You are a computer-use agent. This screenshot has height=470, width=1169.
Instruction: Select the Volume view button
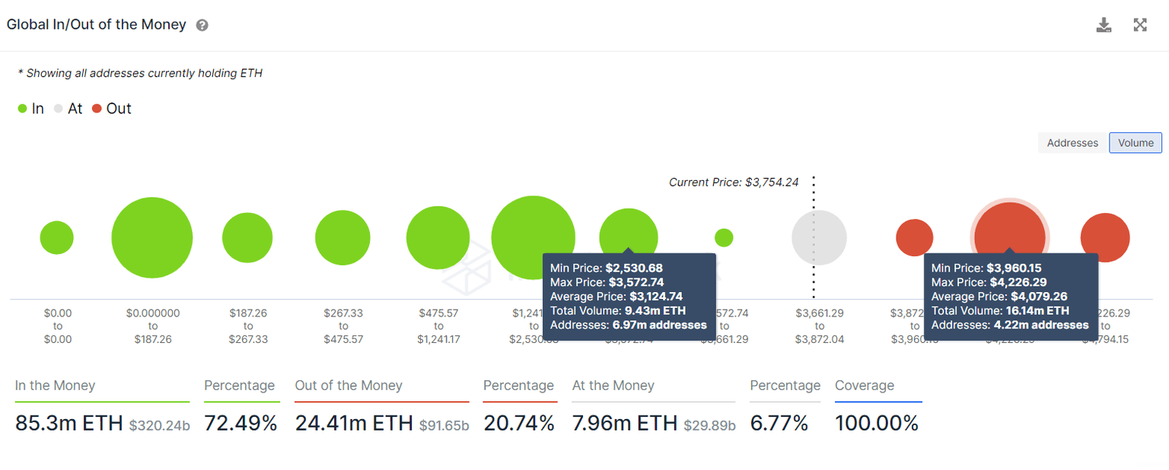click(1135, 143)
